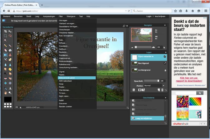Viewport: 210px width, 139px height.
Task: Select the Pinch tool
Action: pos(10,83)
